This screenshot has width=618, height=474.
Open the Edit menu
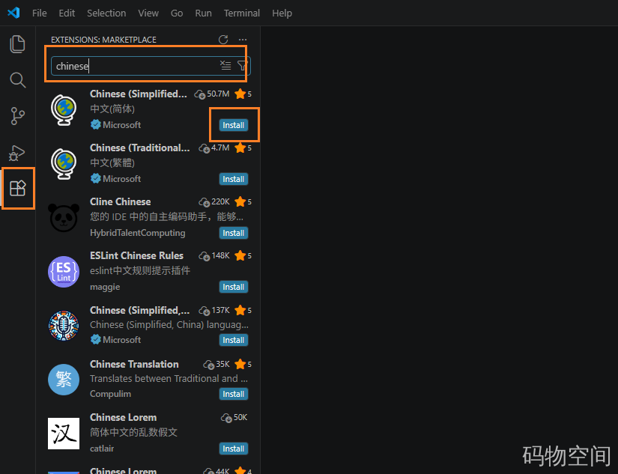click(x=67, y=13)
